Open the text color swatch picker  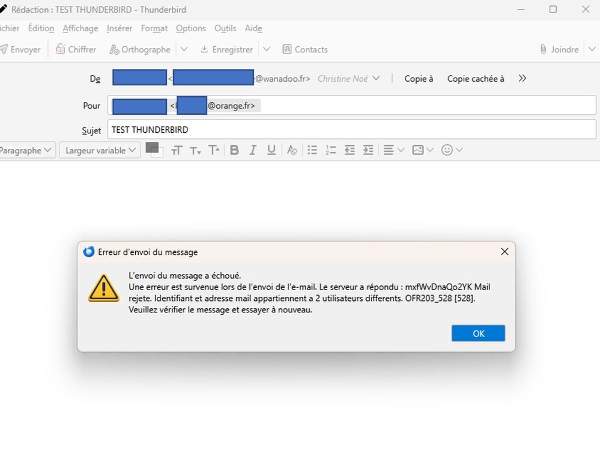point(154,150)
